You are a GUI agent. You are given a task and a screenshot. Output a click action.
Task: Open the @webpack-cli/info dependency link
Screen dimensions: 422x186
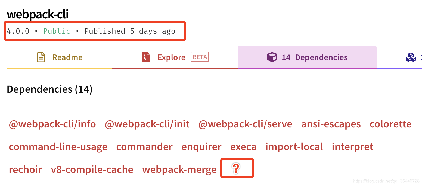pos(52,124)
